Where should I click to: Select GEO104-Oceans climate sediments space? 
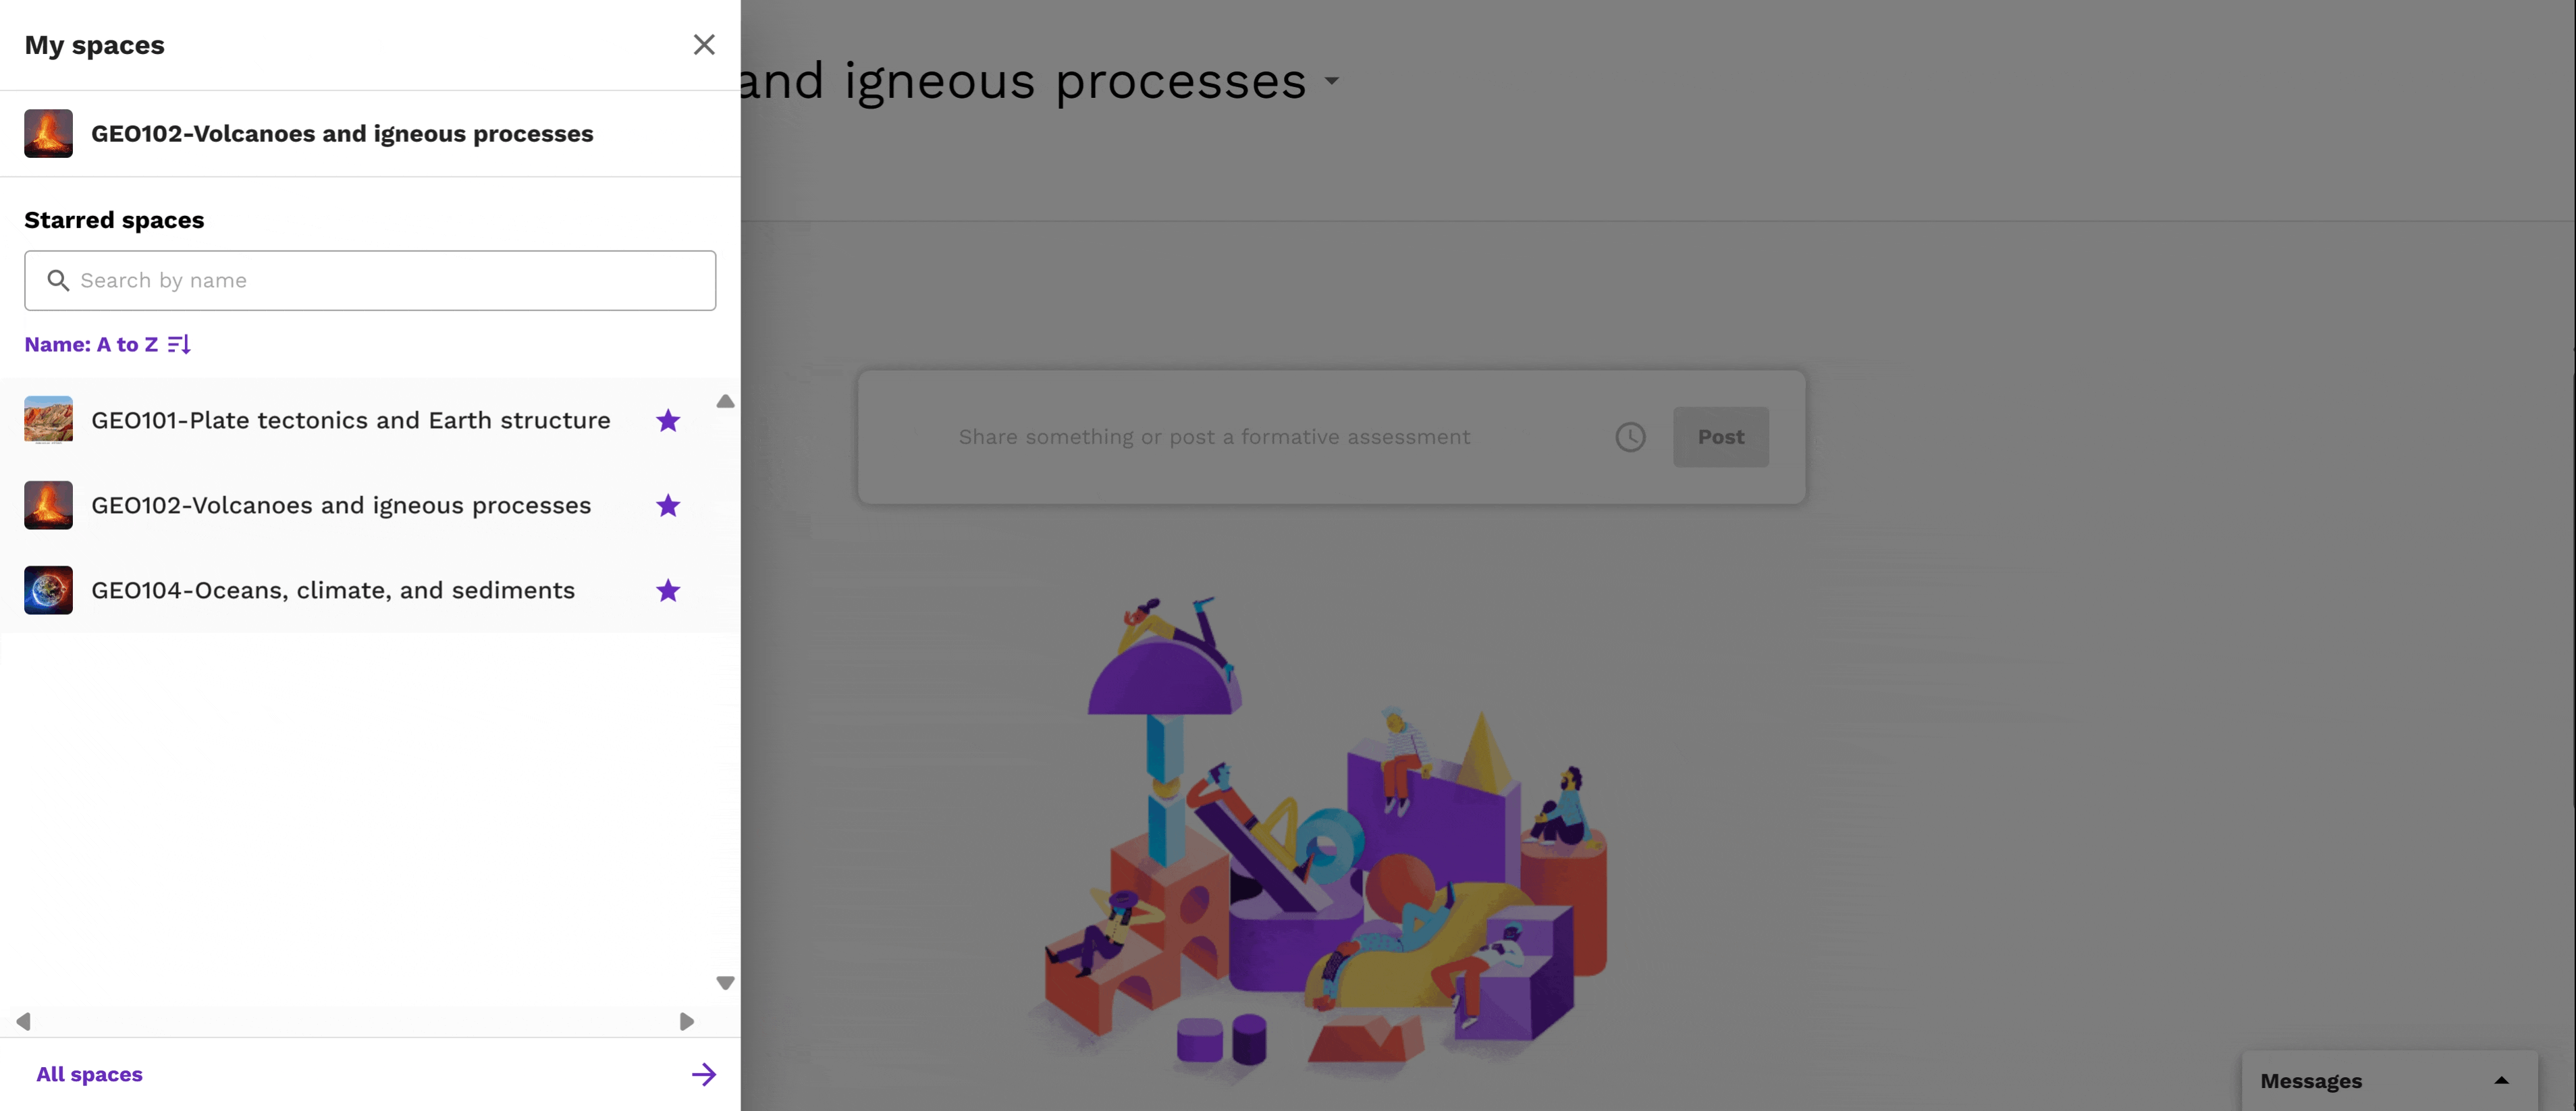(x=333, y=589)
